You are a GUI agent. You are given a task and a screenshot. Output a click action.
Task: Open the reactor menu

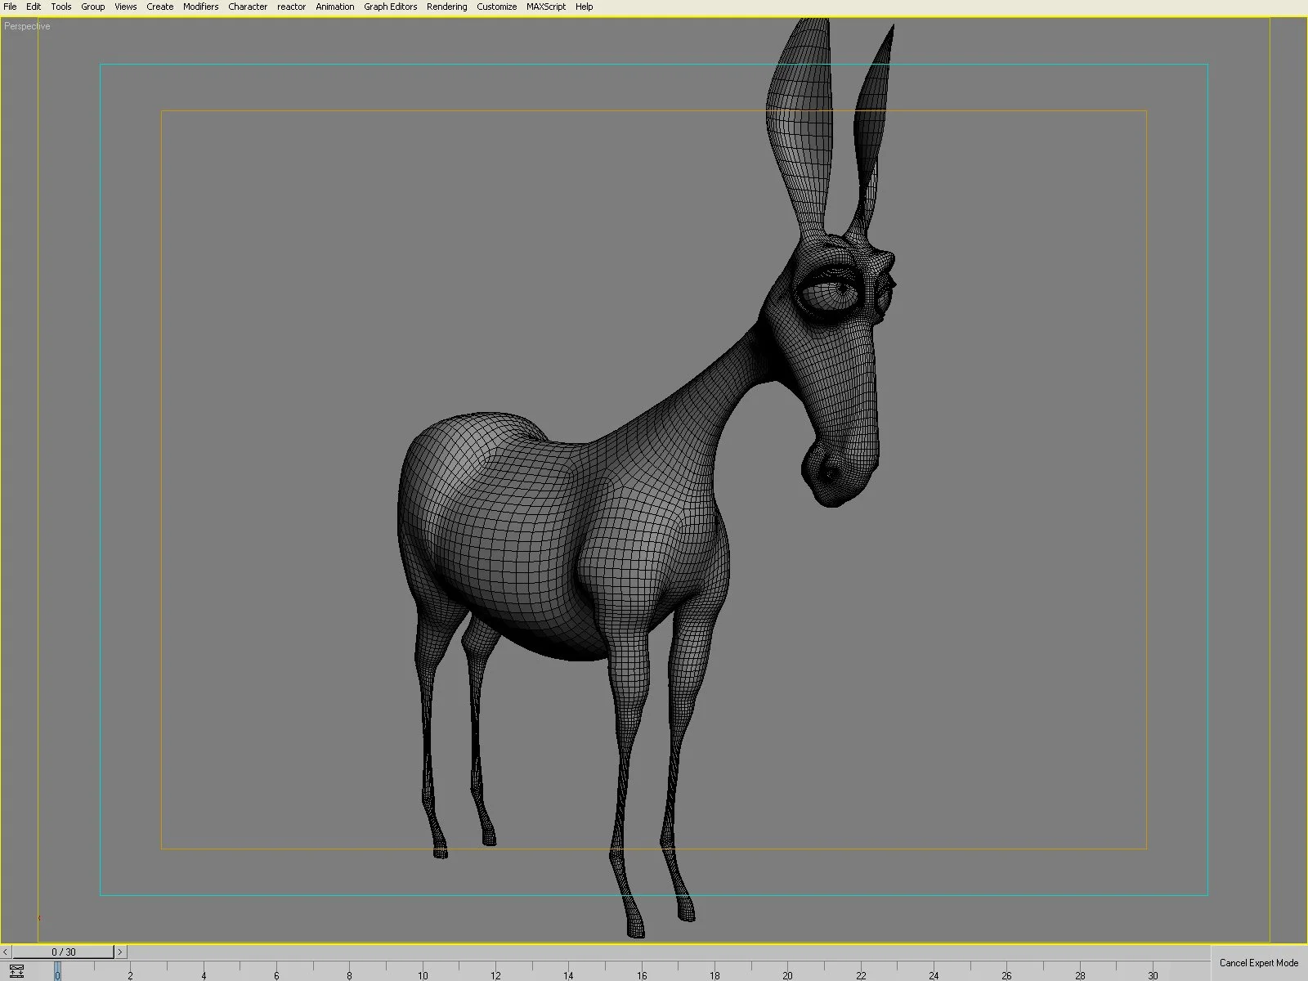click(x=292, y=7)
